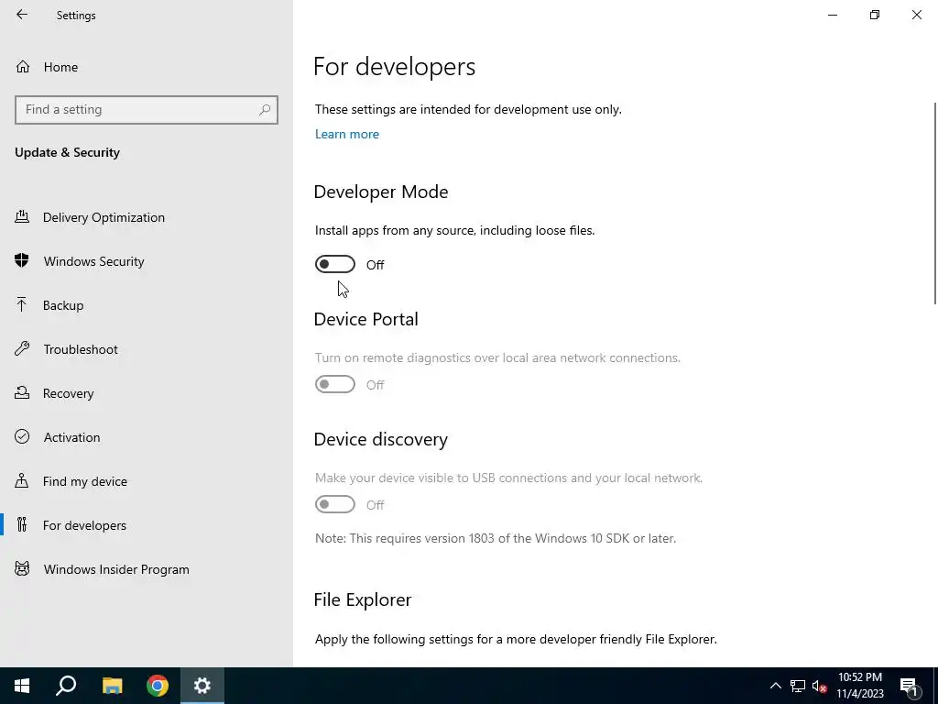Open the Windows Start menu
Viewport: 938px width, 704px height.
coord(22,686)
